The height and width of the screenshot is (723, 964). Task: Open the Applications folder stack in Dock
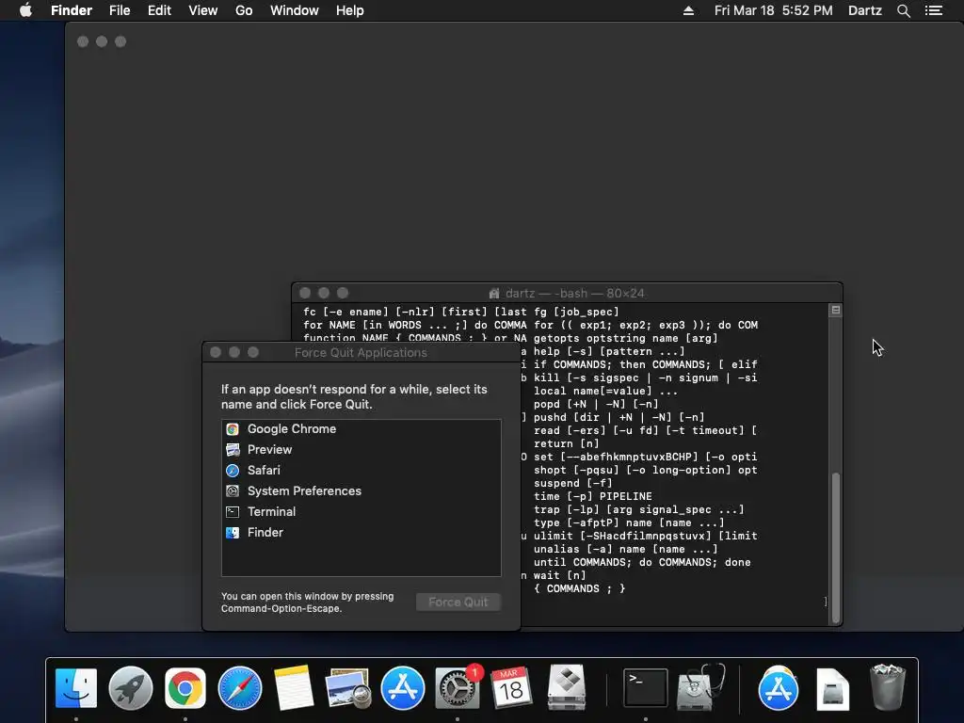pos(779,688)
